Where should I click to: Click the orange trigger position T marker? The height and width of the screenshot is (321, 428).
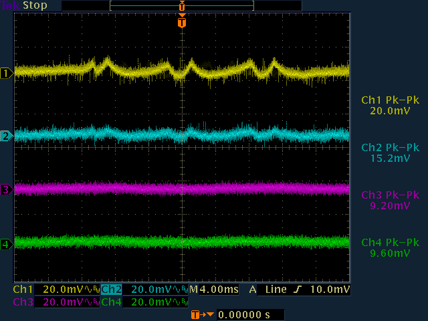tap(182, 23)
